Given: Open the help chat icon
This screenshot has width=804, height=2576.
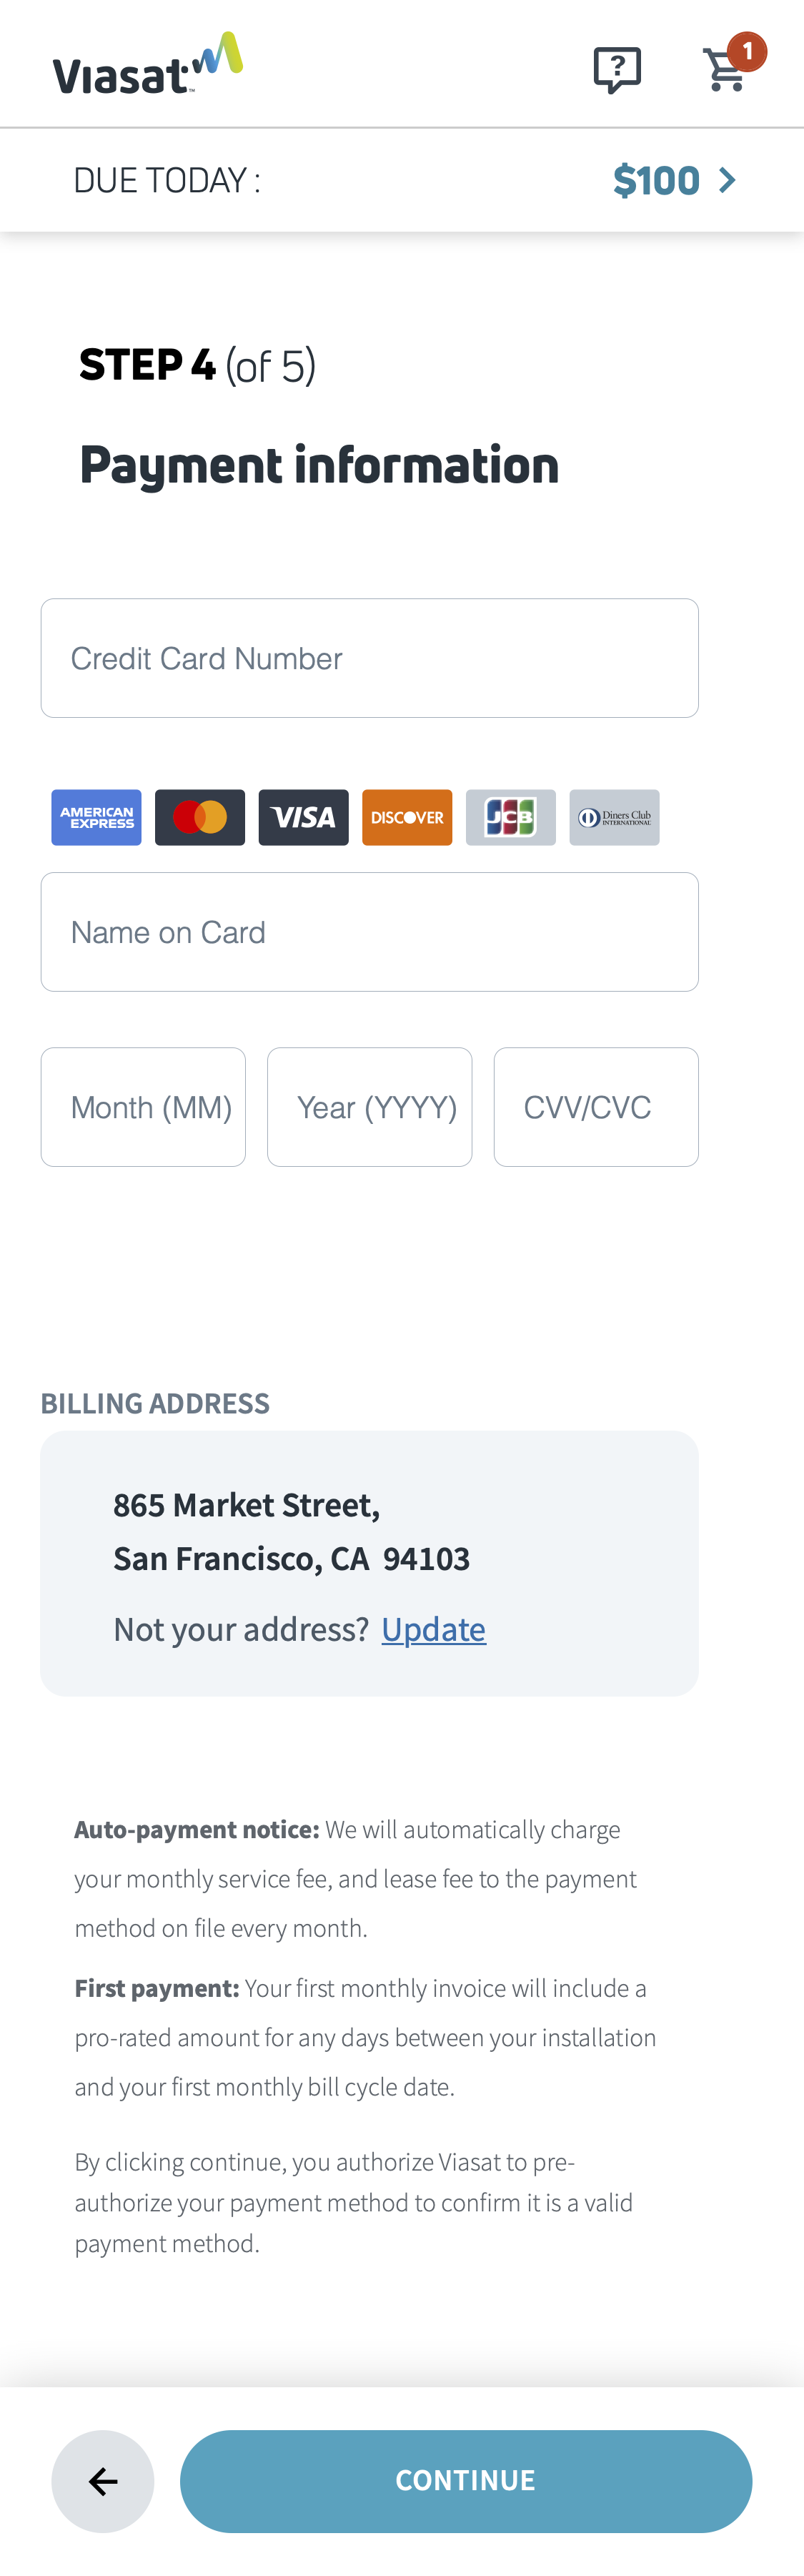Looking at the screenshot, I should (x=617, y=70).
